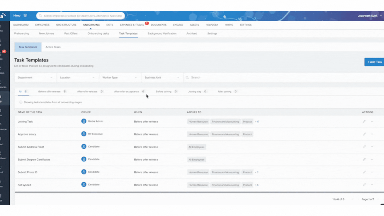The width and height of the screenshot is (384, 216).
Task: Click the info icon beside showing tasks message
Action: 21,102
